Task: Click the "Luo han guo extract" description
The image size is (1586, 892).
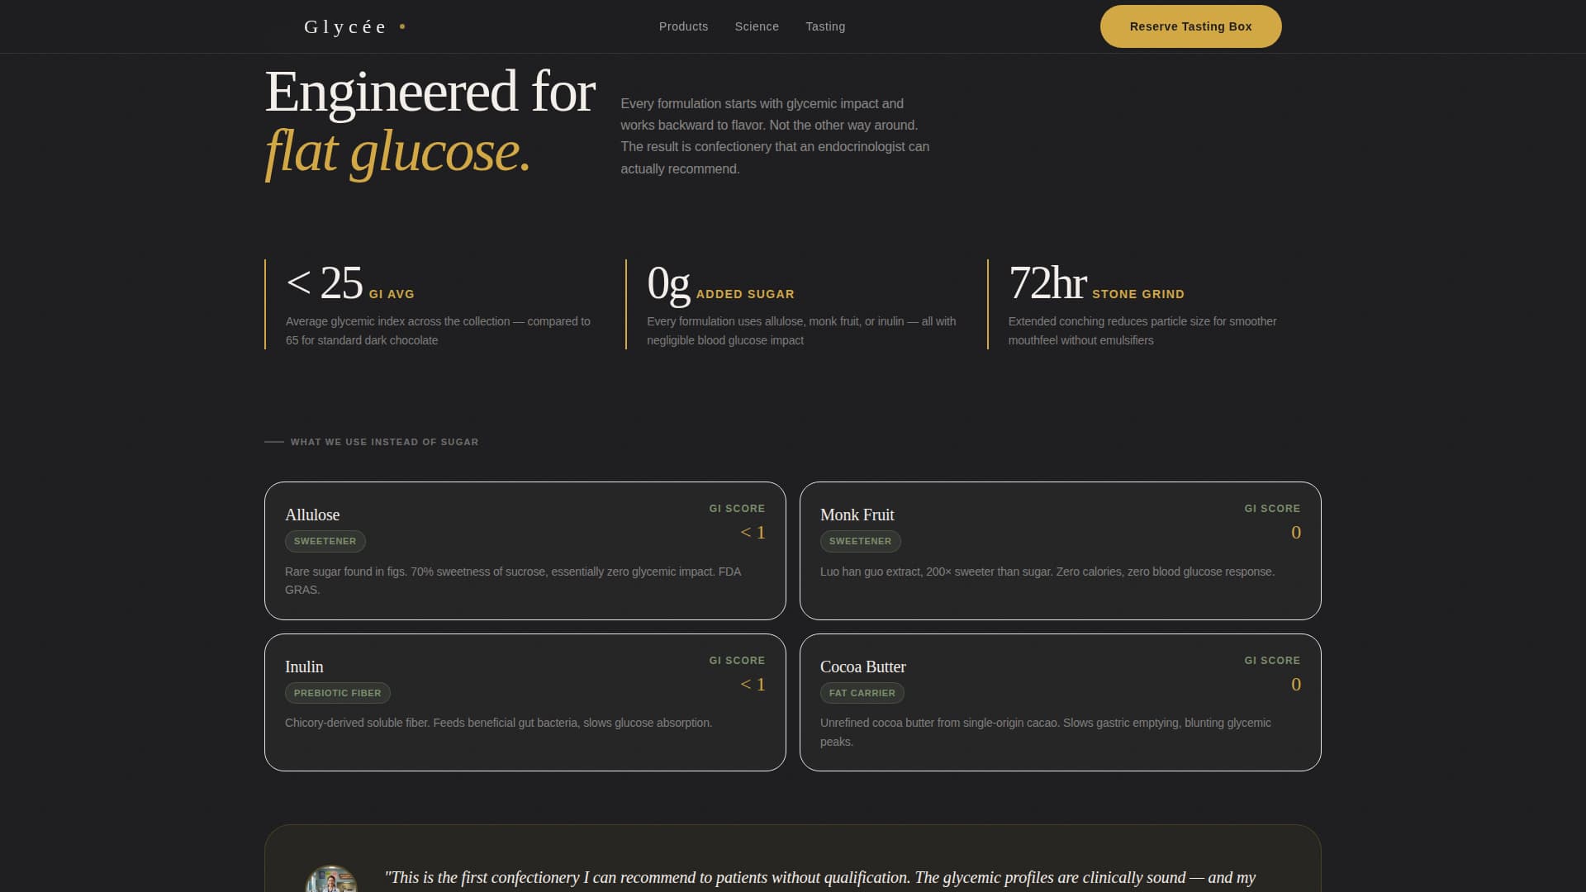Action: tap(1047, 572)
